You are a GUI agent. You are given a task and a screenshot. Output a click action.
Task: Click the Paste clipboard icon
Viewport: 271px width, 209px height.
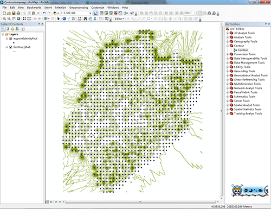point(34,13)
